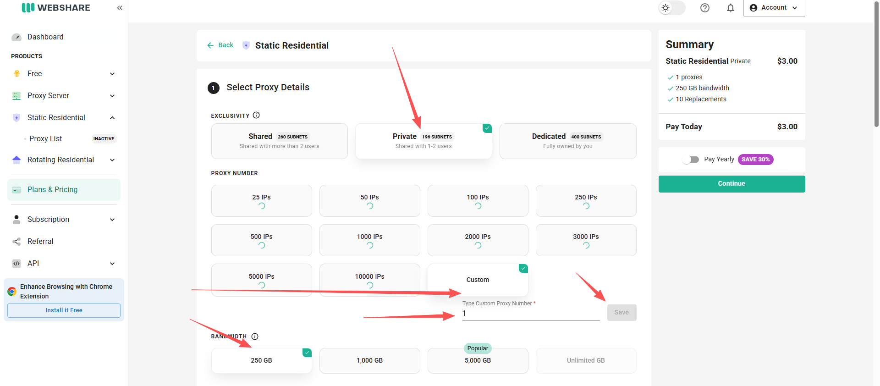
Task: Click the back arrow icon
Action: click(x=210, y=45)
